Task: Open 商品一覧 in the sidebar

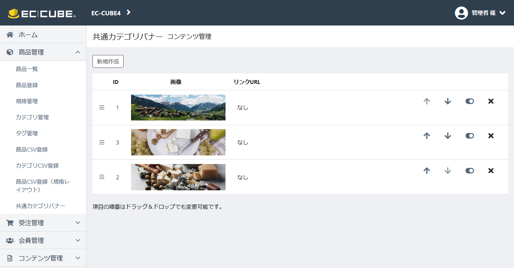Action: 27,69
